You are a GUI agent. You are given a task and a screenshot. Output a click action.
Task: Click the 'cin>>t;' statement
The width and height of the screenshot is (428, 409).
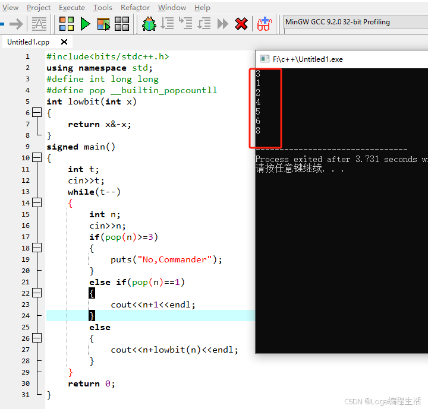click(x=86, y=181)
